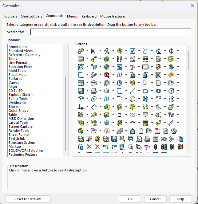
Task: Switch to the Keyboard tab
Action: [89, 16]
